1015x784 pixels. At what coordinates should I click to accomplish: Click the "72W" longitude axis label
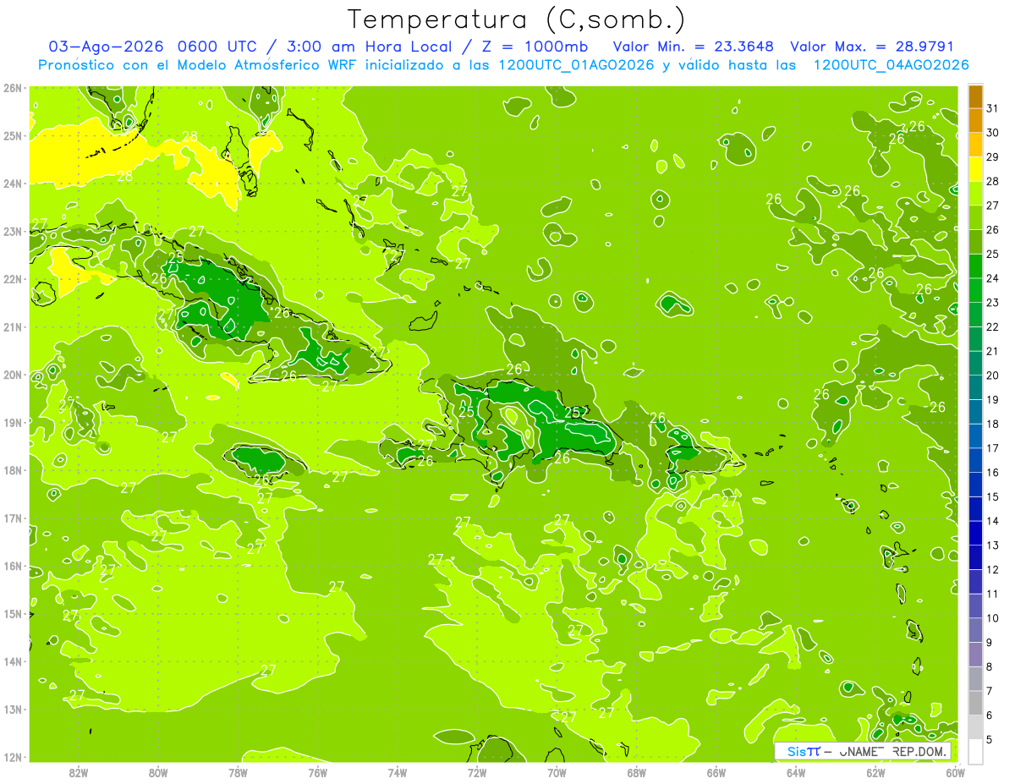477,773
